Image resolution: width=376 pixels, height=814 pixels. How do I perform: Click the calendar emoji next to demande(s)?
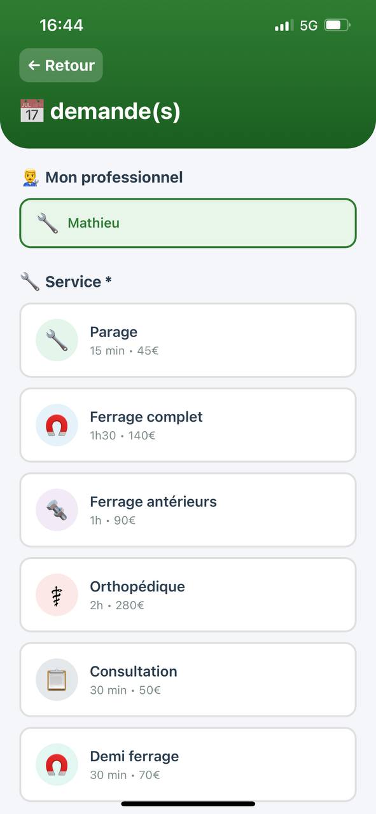coord(32,111)
